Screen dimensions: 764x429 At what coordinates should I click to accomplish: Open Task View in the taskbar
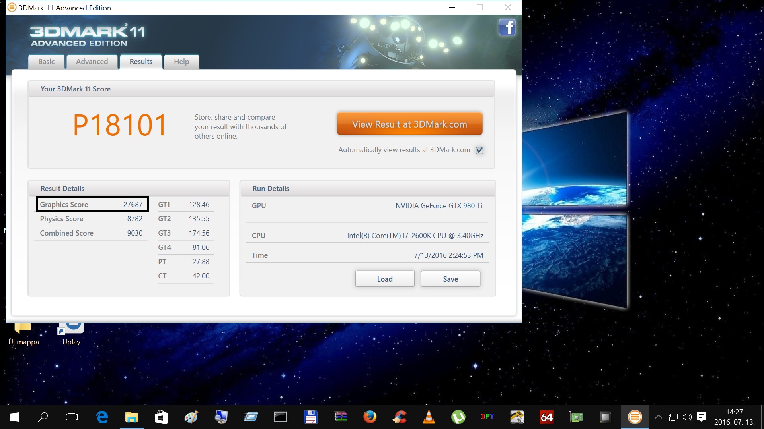tap(72, 417)
